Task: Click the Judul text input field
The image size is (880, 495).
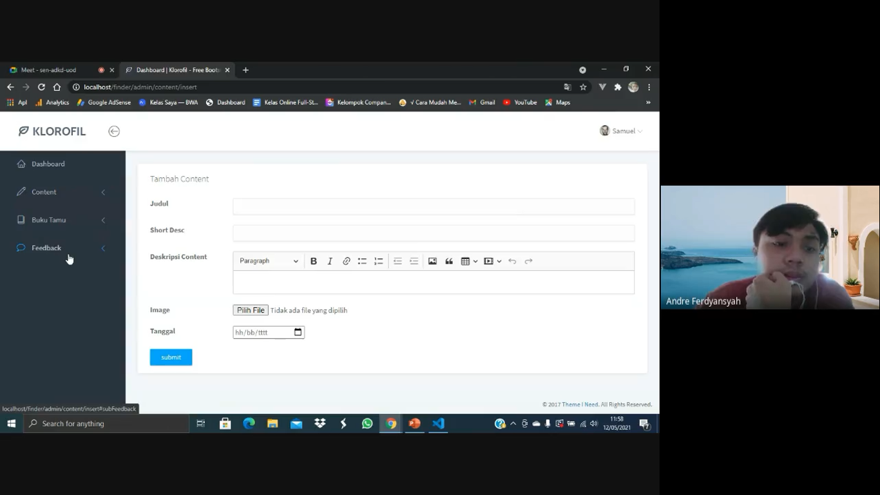Action: [434, 206]
